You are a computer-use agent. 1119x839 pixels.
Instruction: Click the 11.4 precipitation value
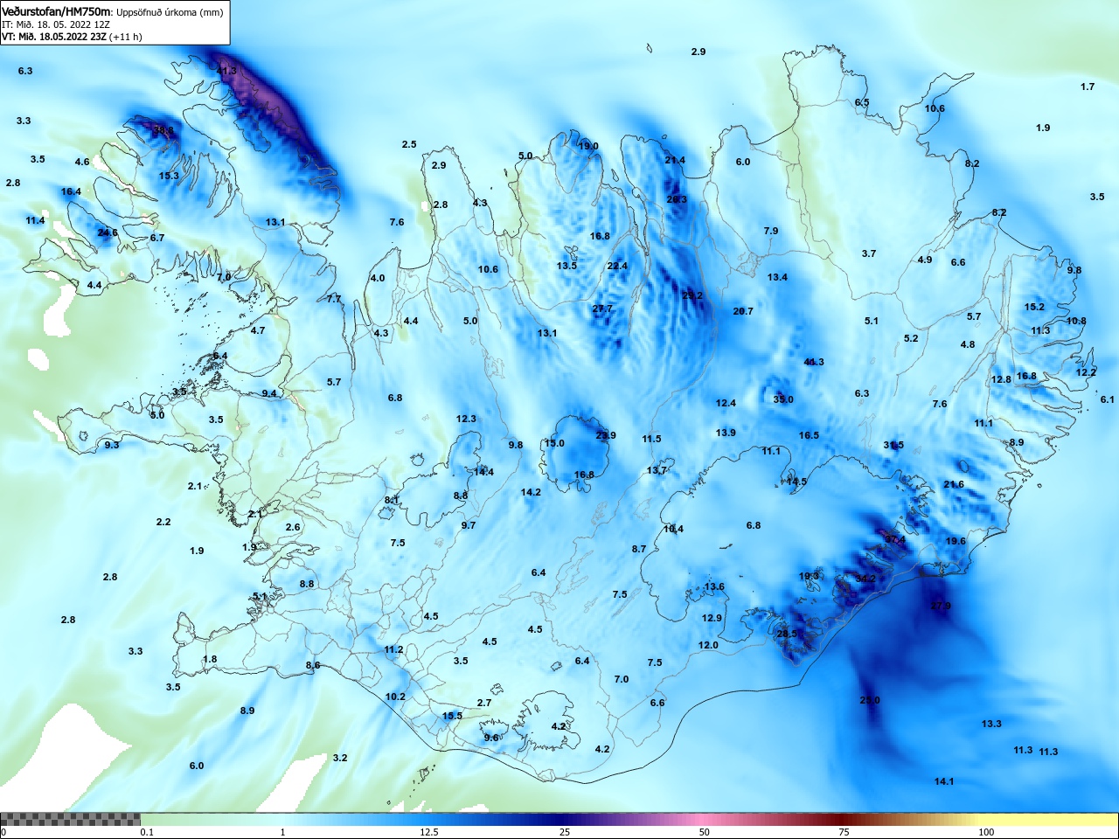point(35,220)
